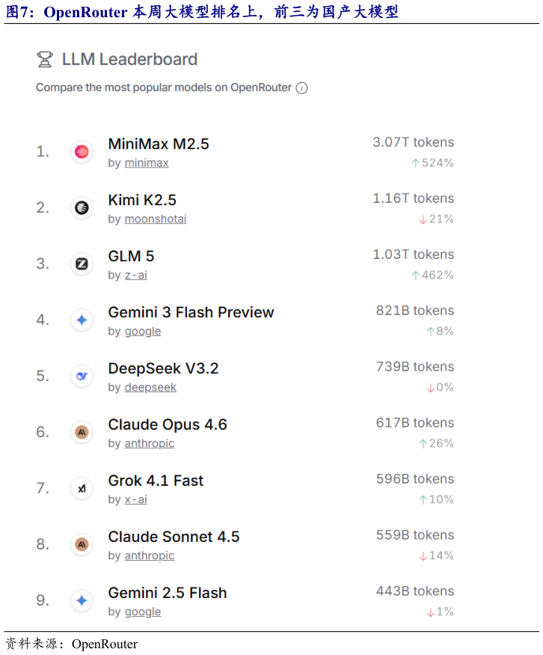Open the deepseek author link

tap(150, 388)
